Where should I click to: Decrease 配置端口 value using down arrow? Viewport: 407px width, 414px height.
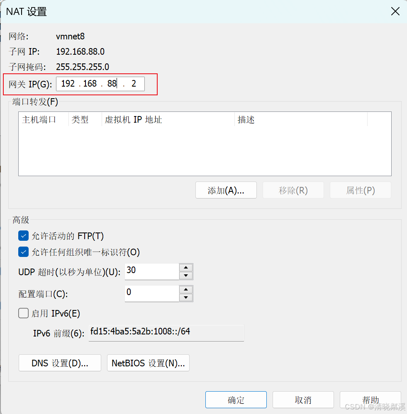(x=185, y=297)
